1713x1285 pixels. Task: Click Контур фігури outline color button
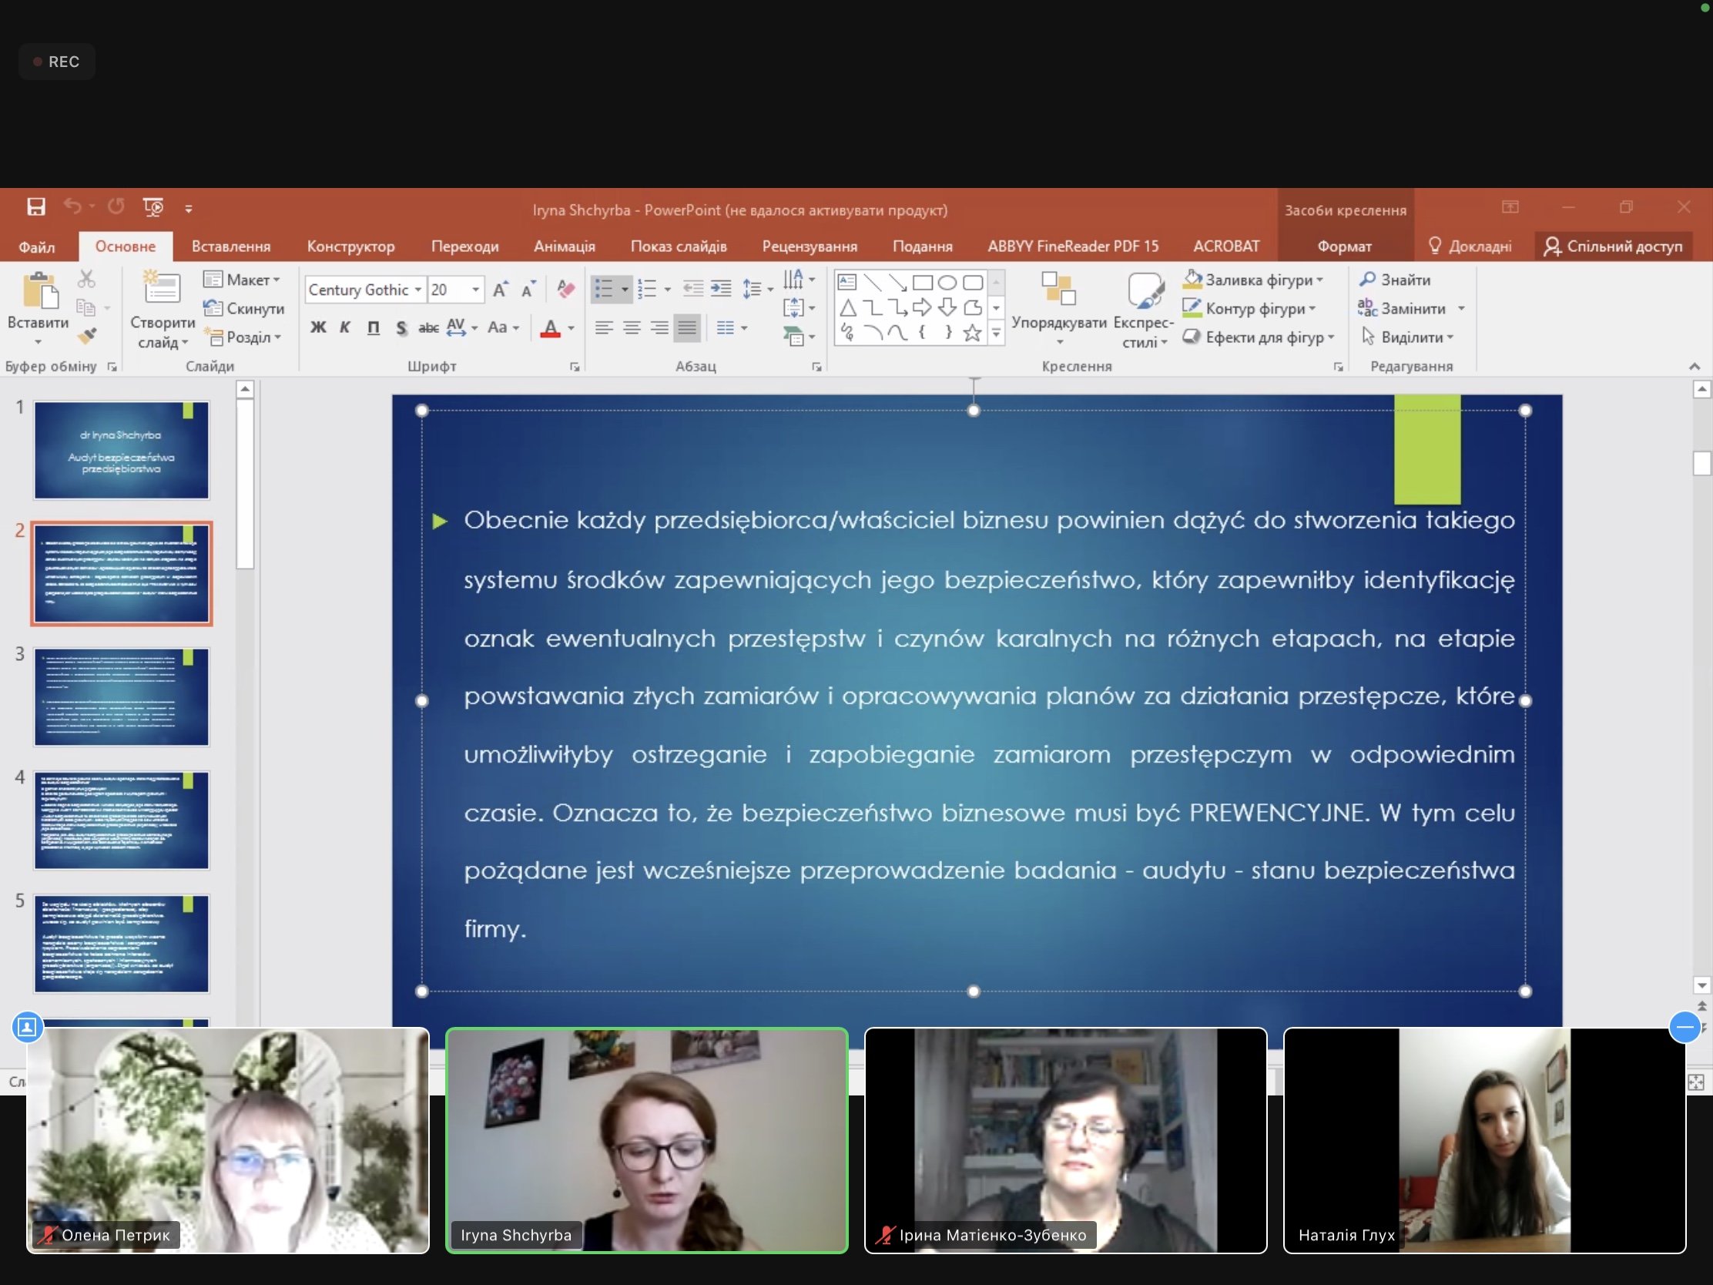click(1249, 308)
